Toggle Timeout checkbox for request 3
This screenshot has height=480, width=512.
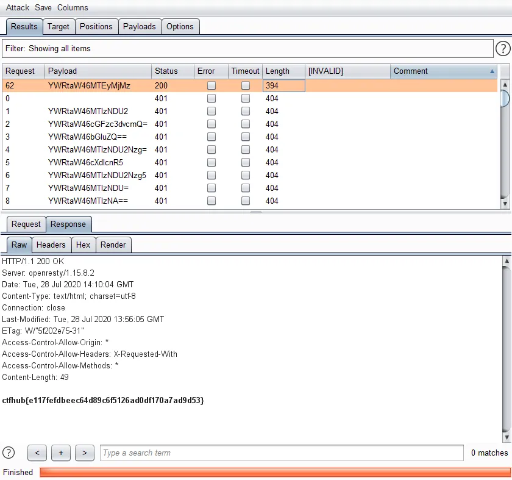(x=246, y=137)
